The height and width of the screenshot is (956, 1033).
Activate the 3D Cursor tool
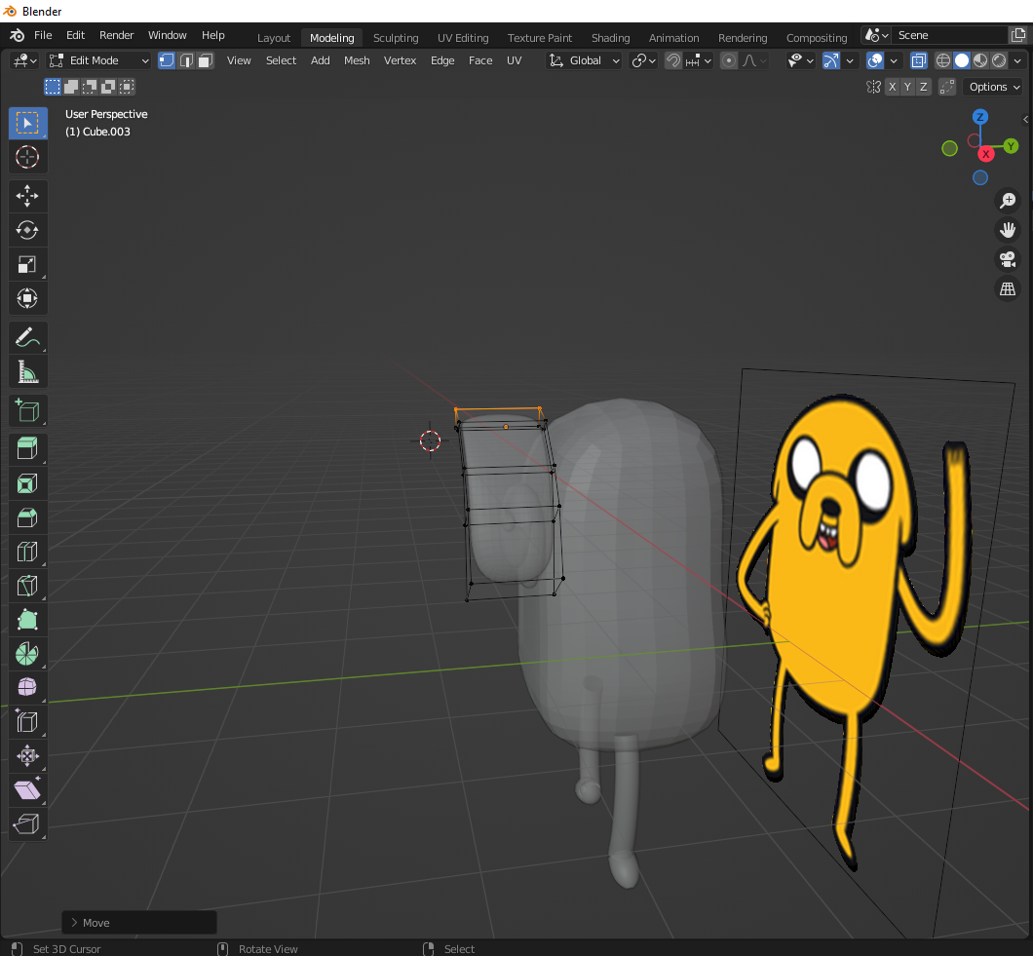click(27, 157)
